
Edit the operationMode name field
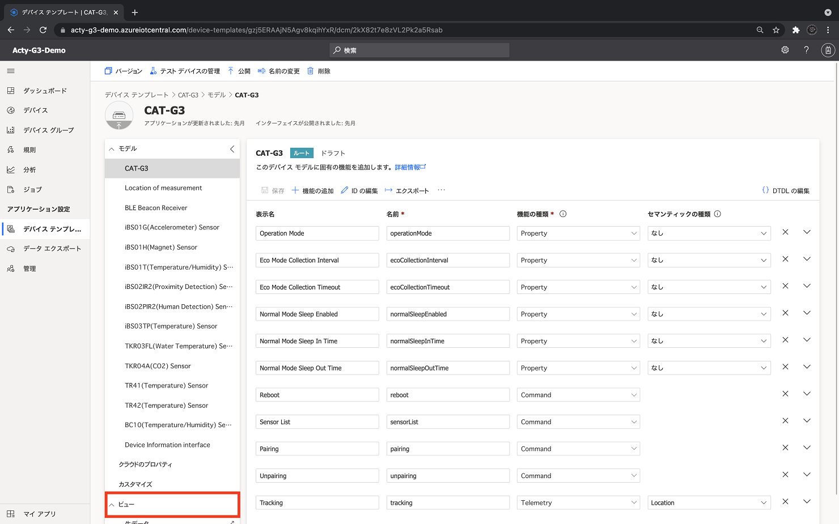coord(448,233)
